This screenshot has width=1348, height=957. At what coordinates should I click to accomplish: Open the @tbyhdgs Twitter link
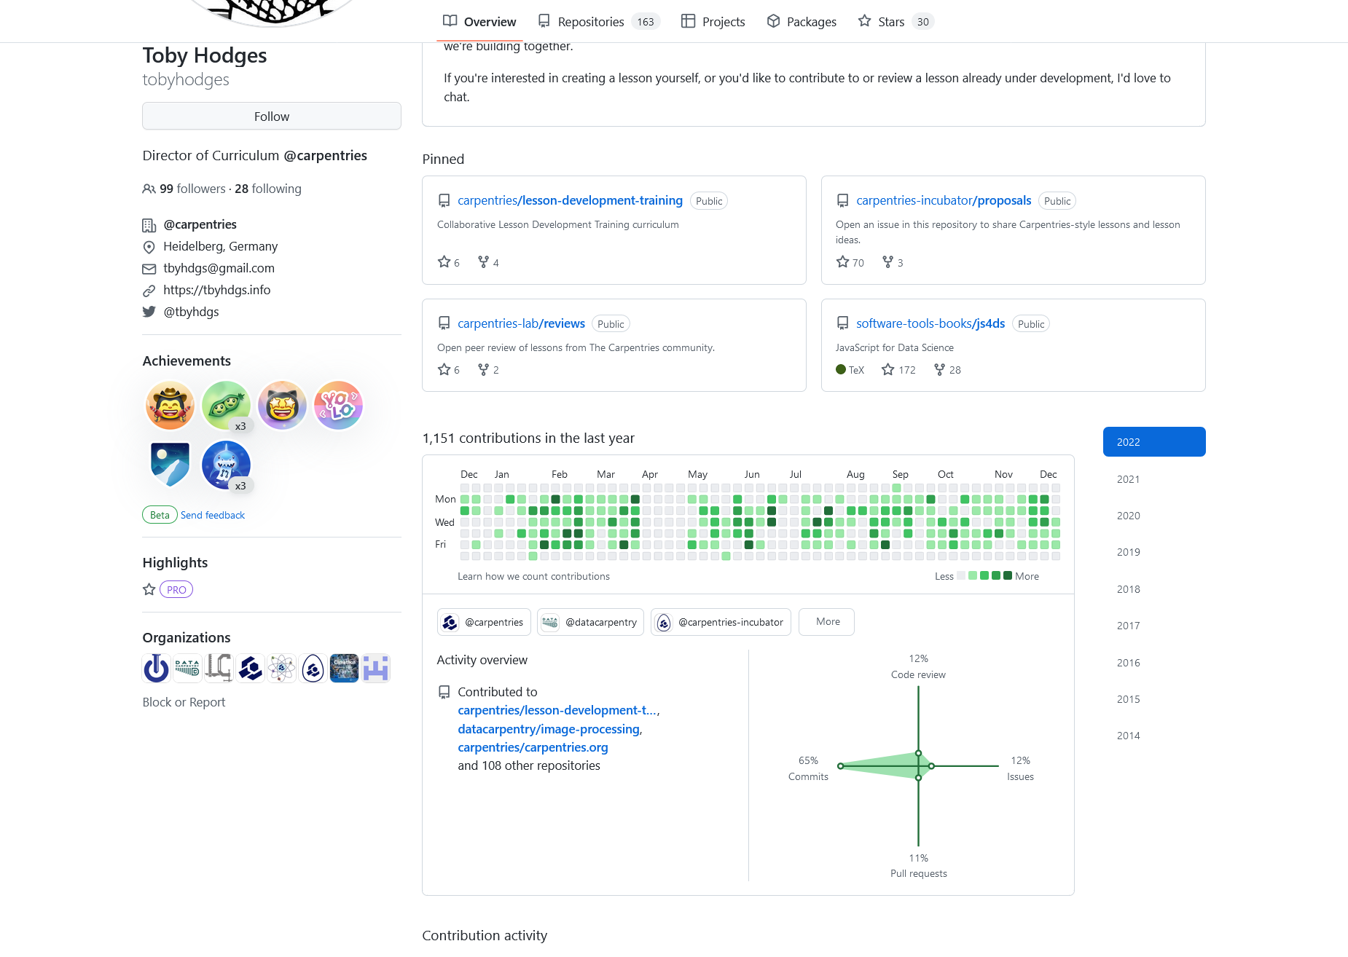(x=191, y=312)
